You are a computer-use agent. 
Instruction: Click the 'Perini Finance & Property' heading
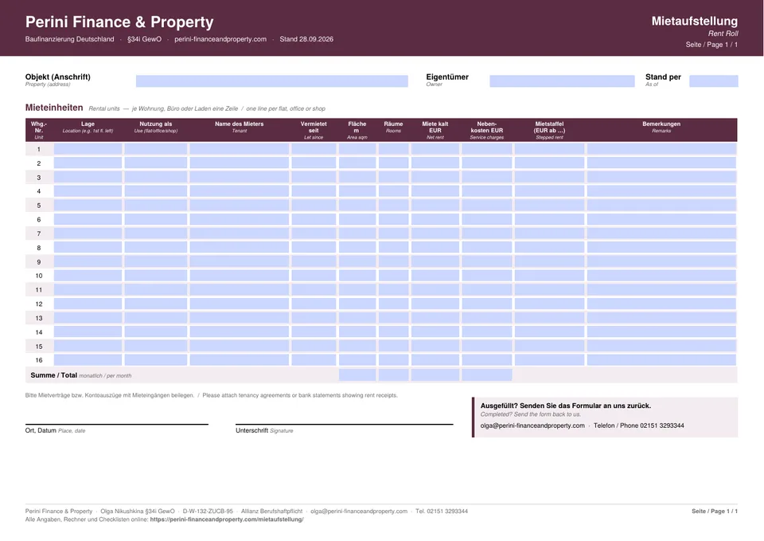pyautogui.click(x=119, y=22)
